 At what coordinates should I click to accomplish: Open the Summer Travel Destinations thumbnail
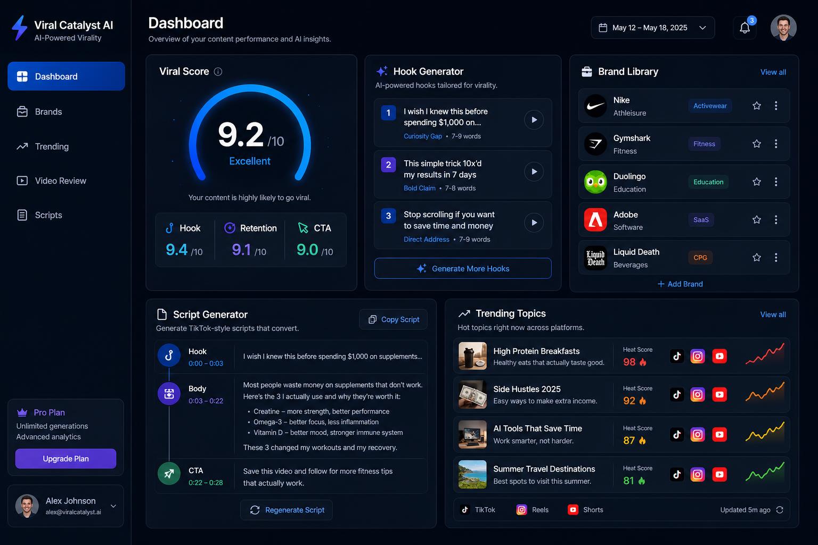(472, 474)
